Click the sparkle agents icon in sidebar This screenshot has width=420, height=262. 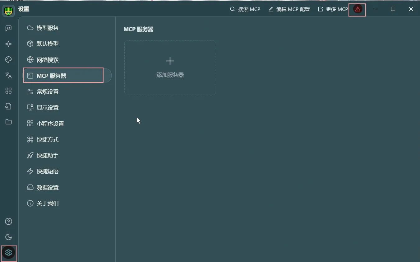pyautogui.click(x=8, y=44)
